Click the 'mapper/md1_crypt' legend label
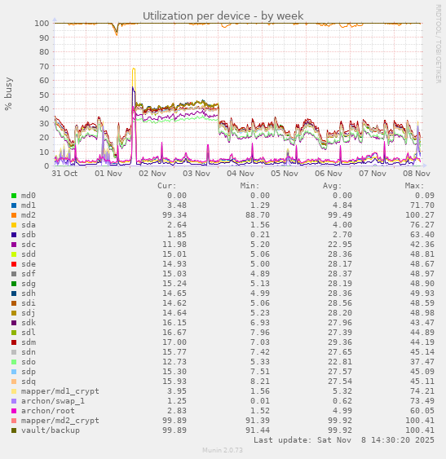 click(60, 391)
